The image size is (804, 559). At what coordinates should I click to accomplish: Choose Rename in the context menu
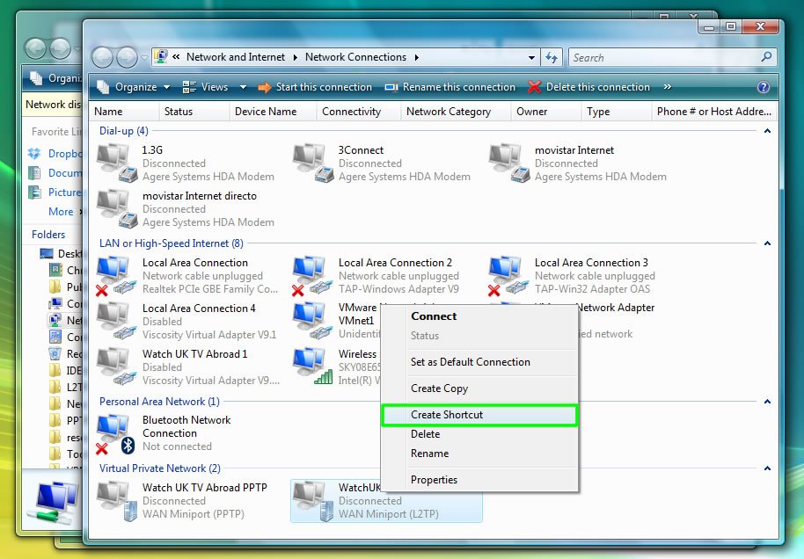coord(480,454)
